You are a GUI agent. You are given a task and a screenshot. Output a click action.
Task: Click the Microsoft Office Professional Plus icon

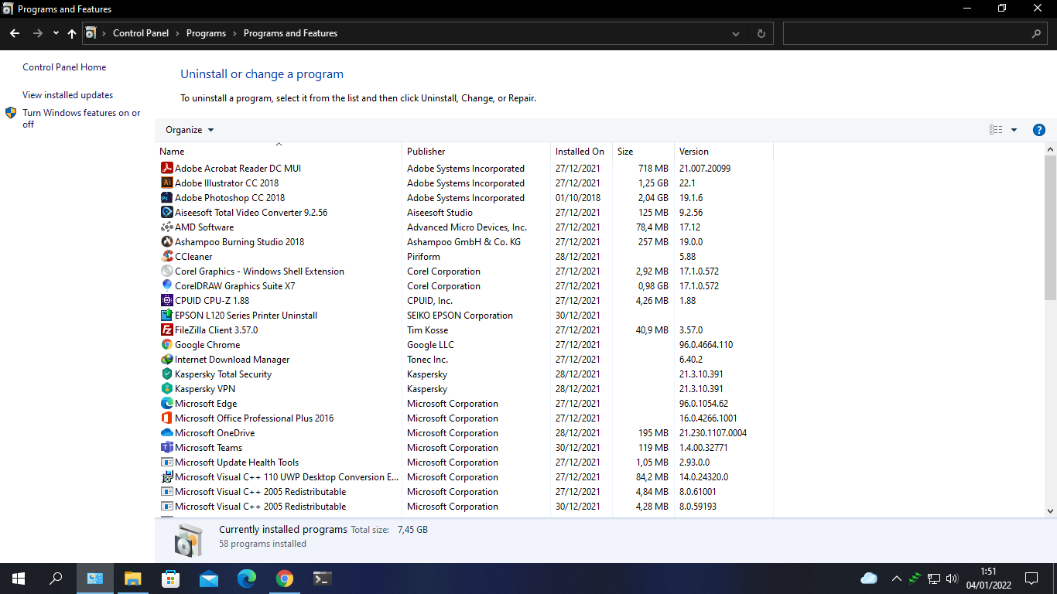166,418
